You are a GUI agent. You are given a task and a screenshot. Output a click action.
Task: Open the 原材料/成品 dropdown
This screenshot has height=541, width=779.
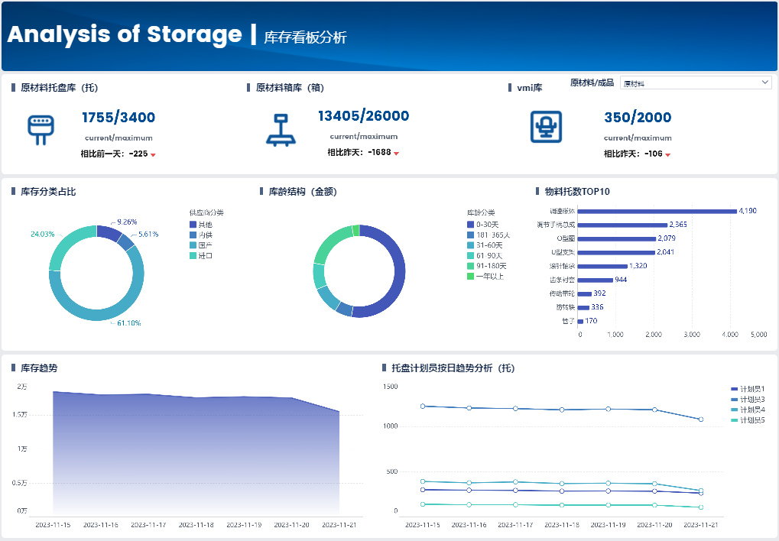point(696,83)
